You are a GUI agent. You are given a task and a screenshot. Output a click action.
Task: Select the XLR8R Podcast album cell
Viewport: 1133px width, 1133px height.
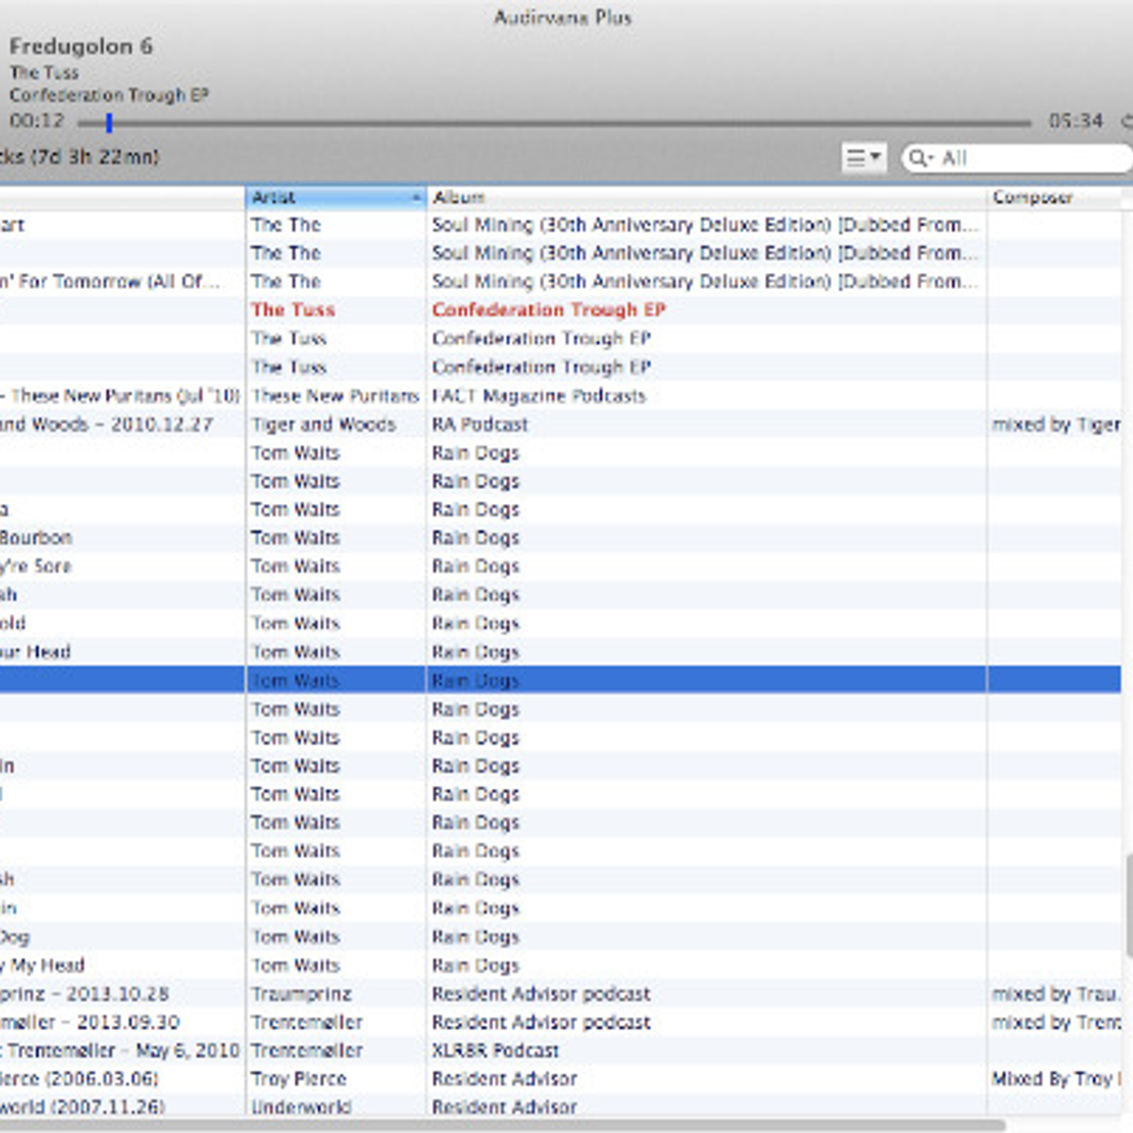coord(495,1050)
